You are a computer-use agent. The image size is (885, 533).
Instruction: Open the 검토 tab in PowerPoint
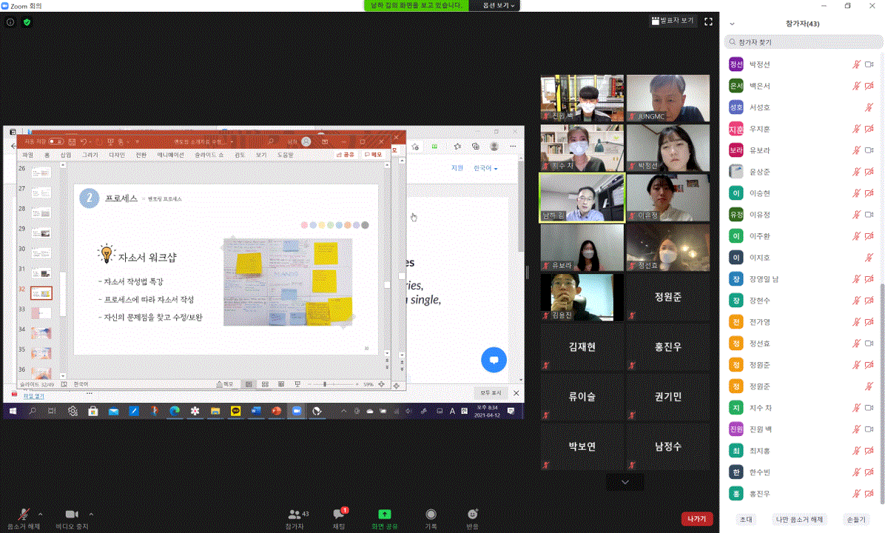tap(240, 155)
